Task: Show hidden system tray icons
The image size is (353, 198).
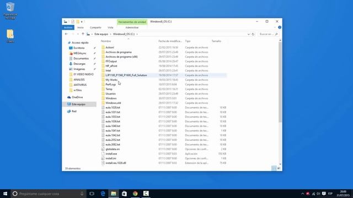Action: [x=303, y=194]
